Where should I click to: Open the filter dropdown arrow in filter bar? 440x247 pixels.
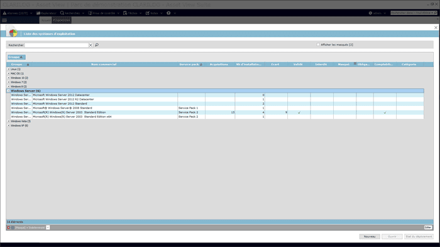coord(48,228)
